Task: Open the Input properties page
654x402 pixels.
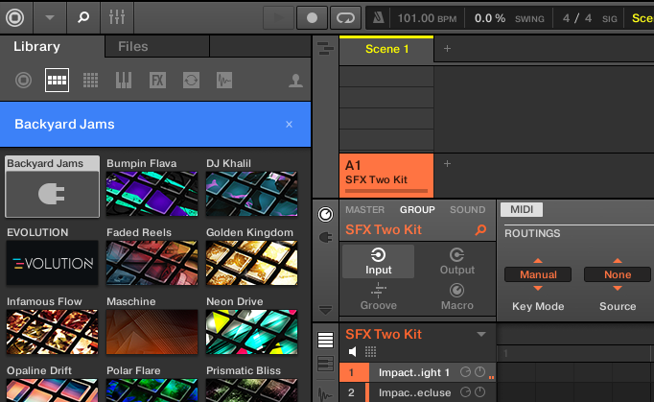Action: point(378,261)
